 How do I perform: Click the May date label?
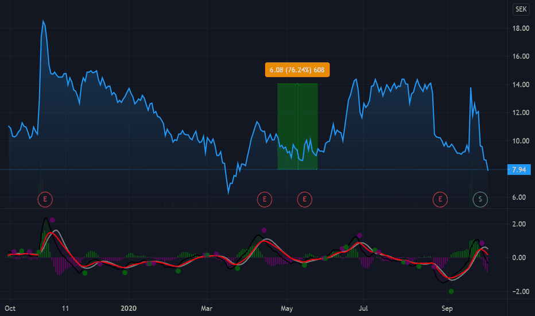coord(286,309)
